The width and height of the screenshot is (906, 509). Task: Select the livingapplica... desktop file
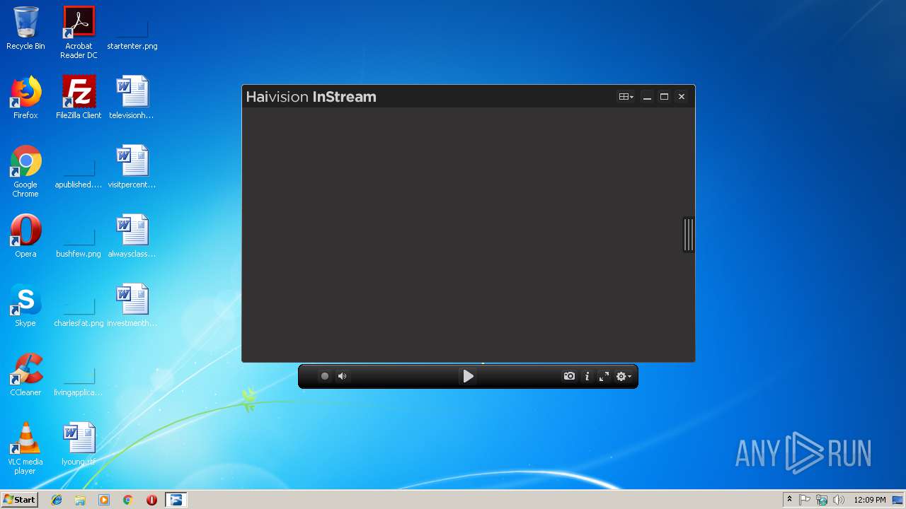(x=79, y=375)
